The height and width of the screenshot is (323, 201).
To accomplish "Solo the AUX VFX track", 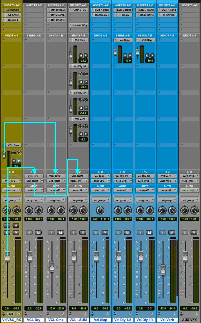I will 185,233.
